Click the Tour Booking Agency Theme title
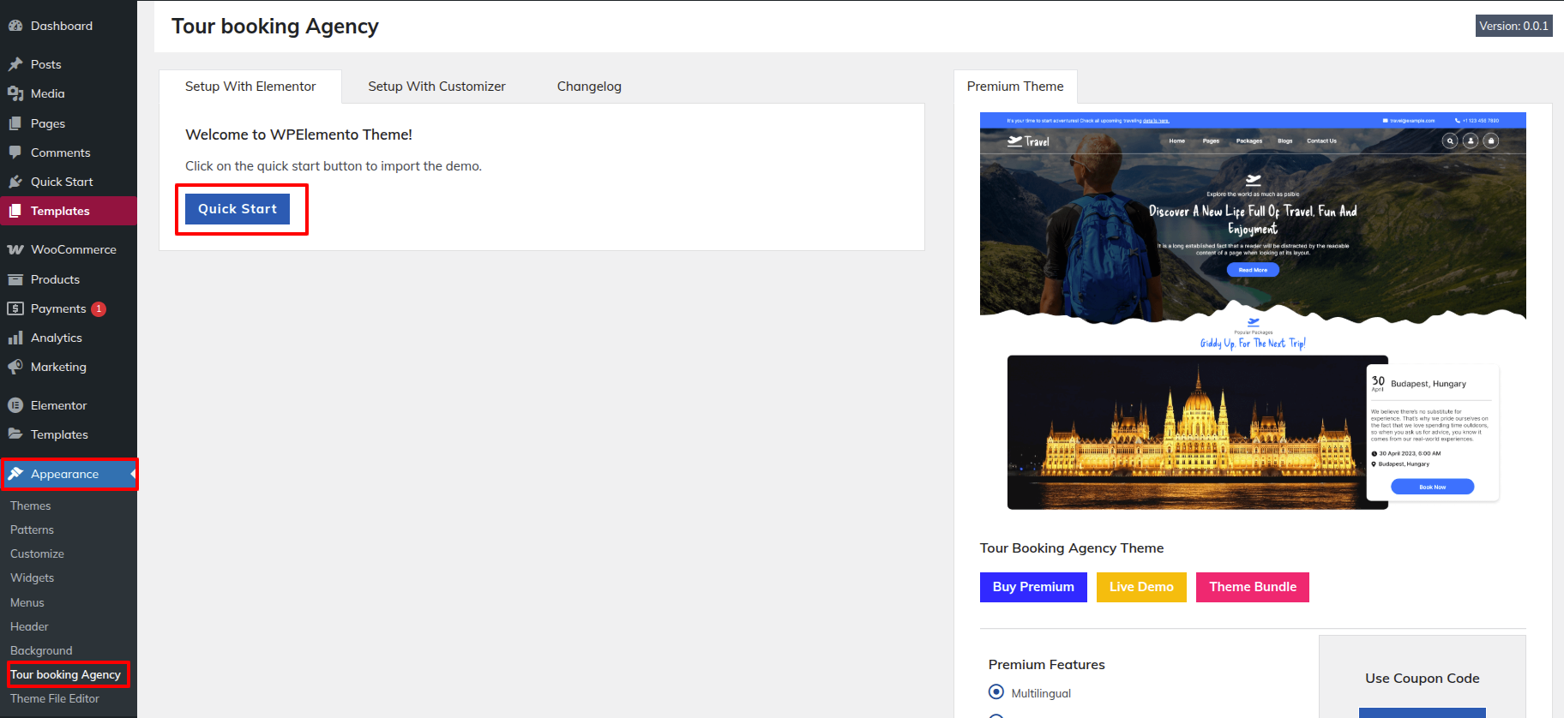This screenshot has width=1564, height=718. tap(1072, 548)
